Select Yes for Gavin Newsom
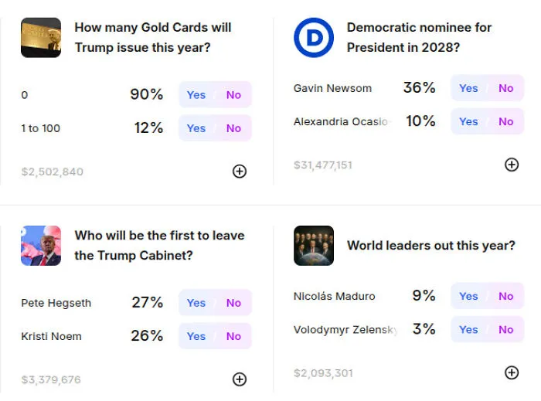The height and width of the screenshot is (401, 541). click(x=468, y=88)
